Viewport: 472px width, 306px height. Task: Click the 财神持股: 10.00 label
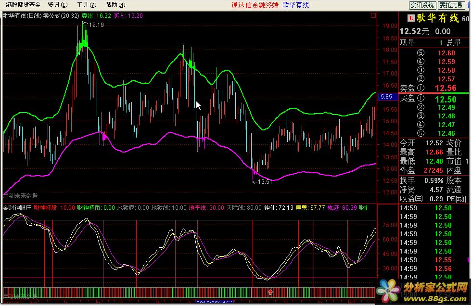(54, 208)
